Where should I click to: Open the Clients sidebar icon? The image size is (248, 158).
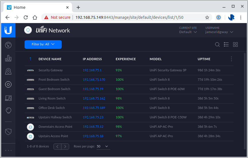click(x=8, y=98)
